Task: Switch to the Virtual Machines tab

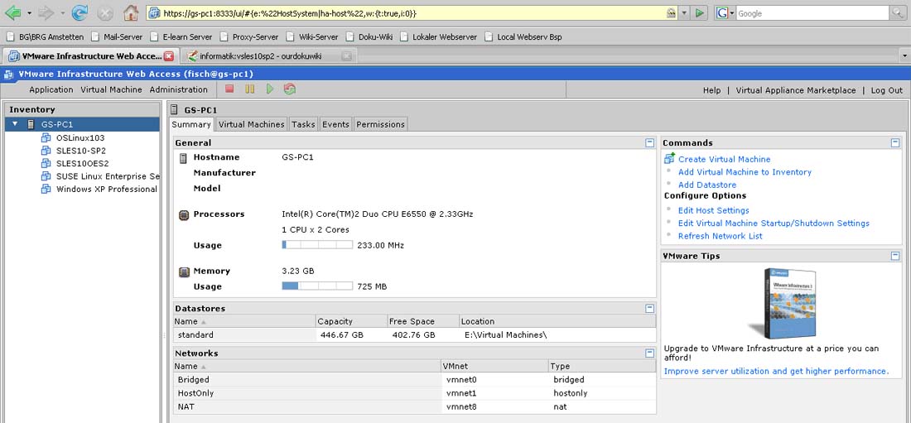Action: point(252,124)
